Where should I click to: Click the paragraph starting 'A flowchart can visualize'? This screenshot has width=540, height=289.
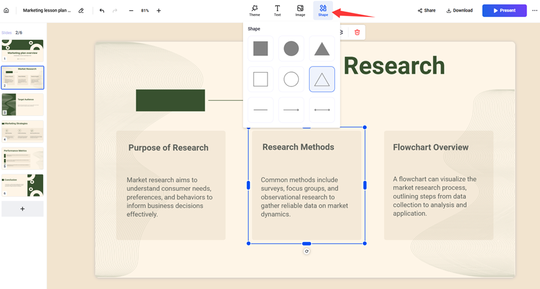pyautogui.click(x=434, y=196)
